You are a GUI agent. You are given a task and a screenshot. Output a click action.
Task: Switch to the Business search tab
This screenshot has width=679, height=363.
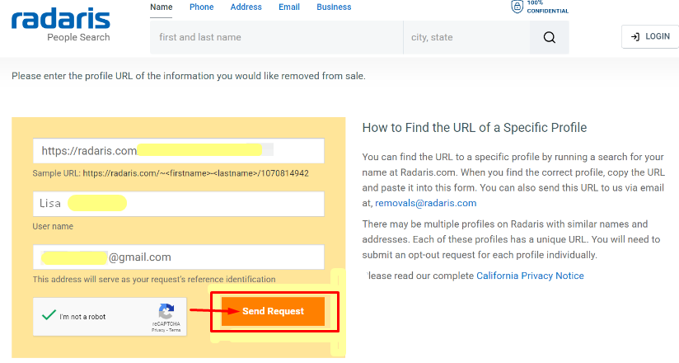click(x=334, y=7)
